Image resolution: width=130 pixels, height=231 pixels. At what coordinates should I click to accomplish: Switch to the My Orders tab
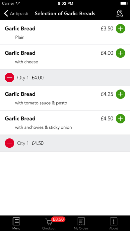click(81, 223)
